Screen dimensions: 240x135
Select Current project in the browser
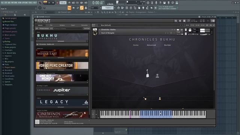point(10,18)
